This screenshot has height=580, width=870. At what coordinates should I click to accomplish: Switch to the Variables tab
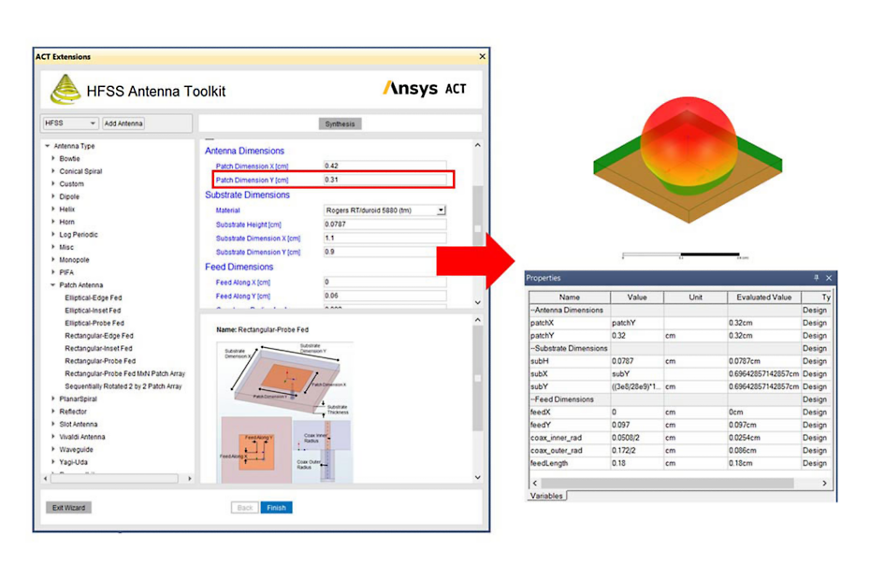point(546,496)
